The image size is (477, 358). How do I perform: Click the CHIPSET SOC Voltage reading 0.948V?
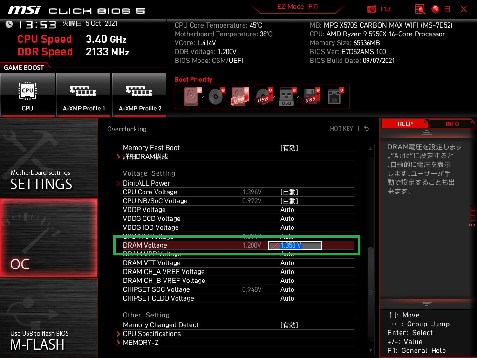pyautogui.click(x=252, y=289)
